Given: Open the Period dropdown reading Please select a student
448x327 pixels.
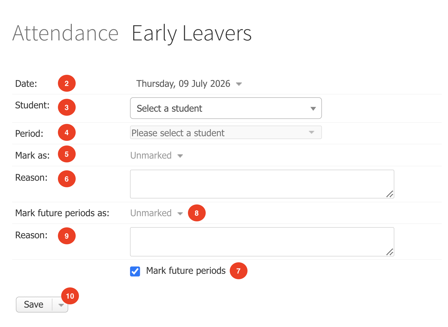Looking at the screenshot, I should (226, 132).
